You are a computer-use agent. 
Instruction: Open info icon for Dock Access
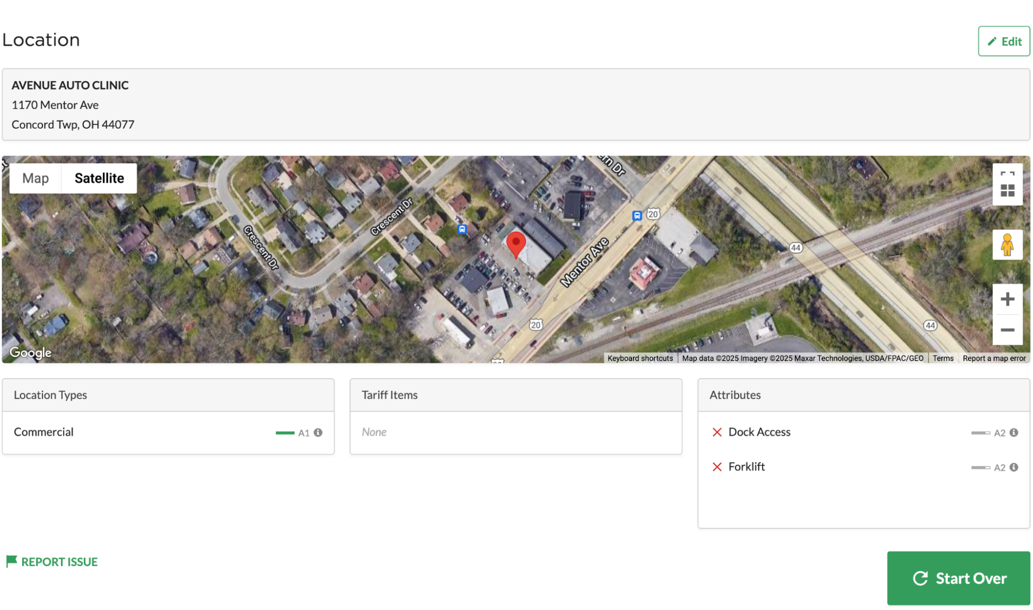point(1014,433)
